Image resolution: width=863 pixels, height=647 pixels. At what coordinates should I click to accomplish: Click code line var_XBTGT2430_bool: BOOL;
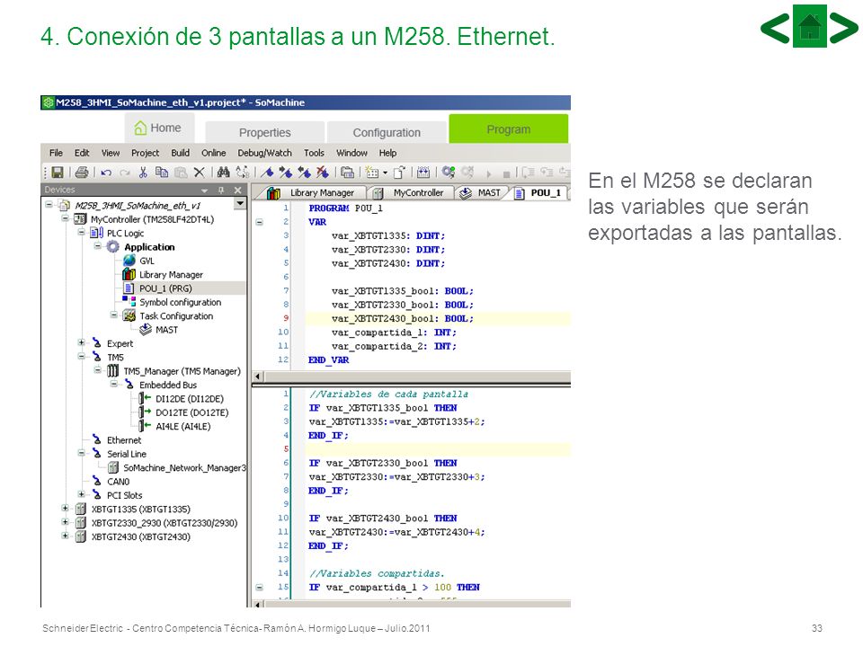click(x=403, y=318)
